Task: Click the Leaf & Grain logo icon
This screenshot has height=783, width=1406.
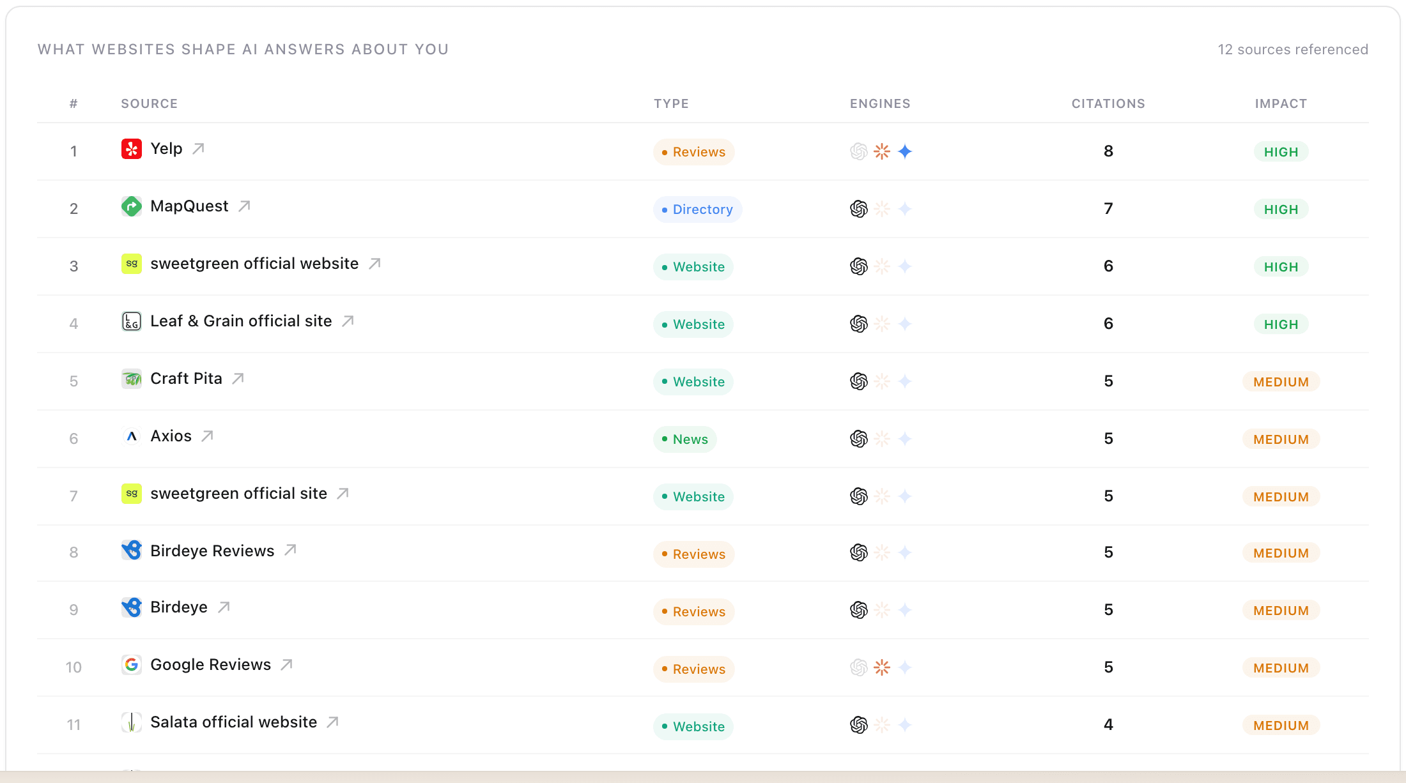Action: 132,321
